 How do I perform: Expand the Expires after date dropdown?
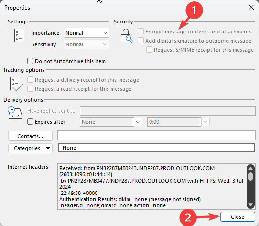138,122
